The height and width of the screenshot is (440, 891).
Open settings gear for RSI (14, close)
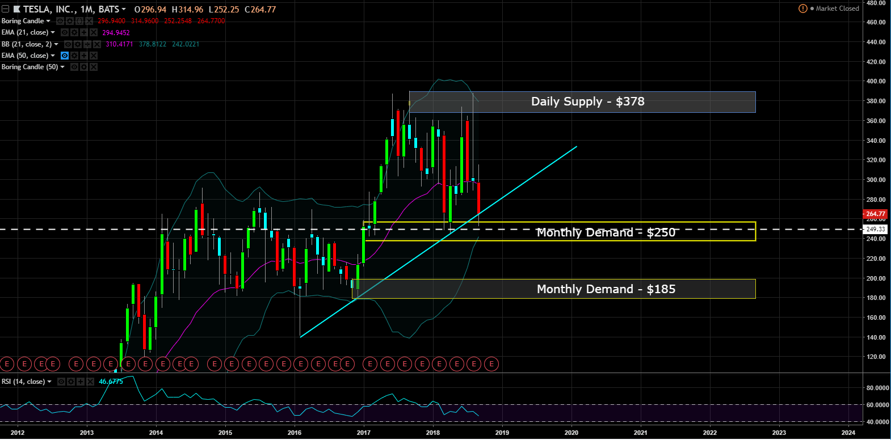[x=71, y=382]
